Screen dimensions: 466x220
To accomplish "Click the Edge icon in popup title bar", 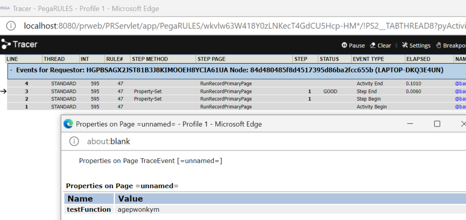I will pos(68,124).
